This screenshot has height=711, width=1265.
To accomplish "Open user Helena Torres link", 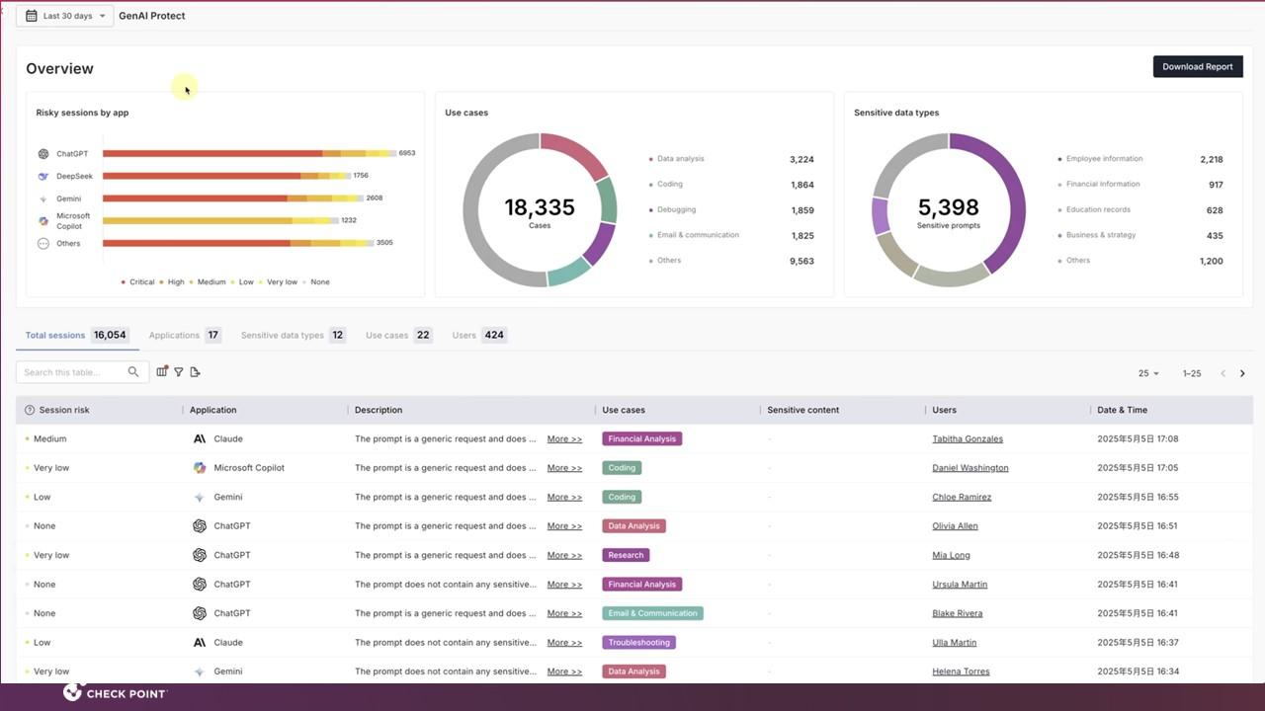I will (961, 671).
